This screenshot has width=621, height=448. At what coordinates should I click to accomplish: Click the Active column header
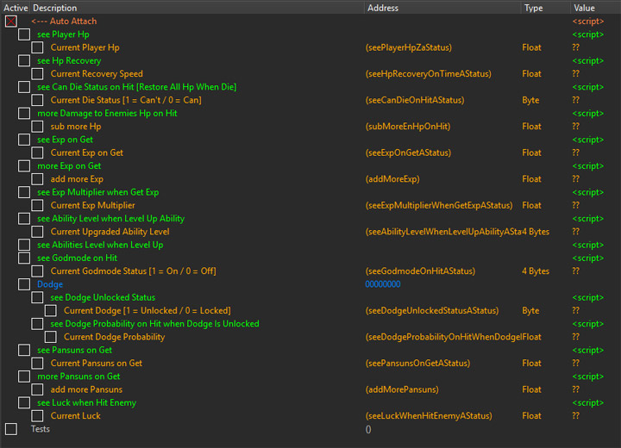point(15,7)
